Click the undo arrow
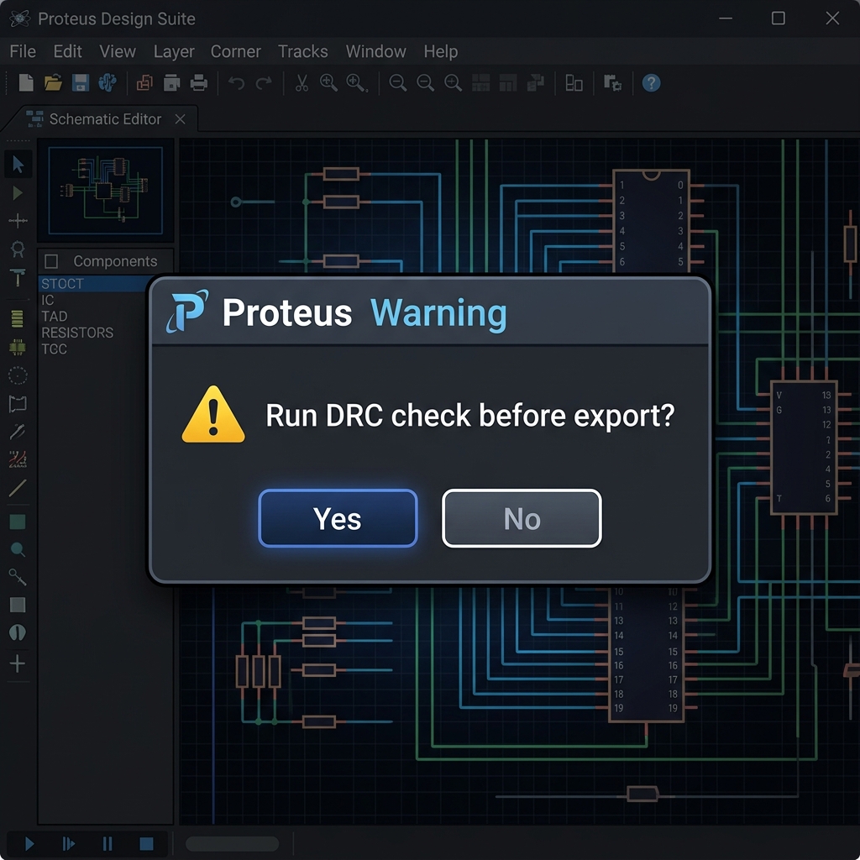Screen dimensions: 860x860 click(x=236, y=83)
